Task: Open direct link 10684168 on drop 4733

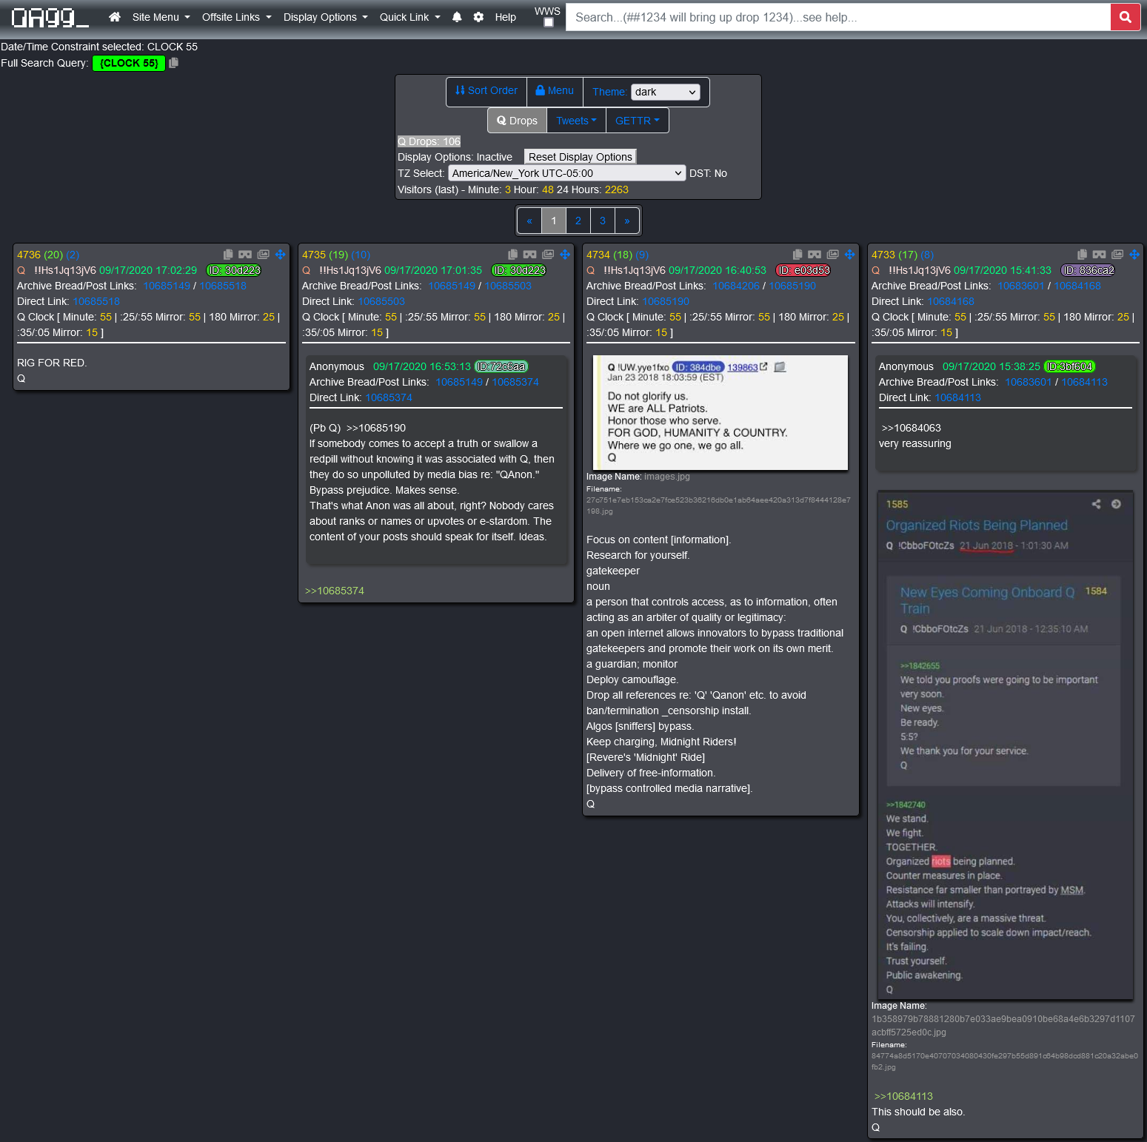Action: coord(951,301)
